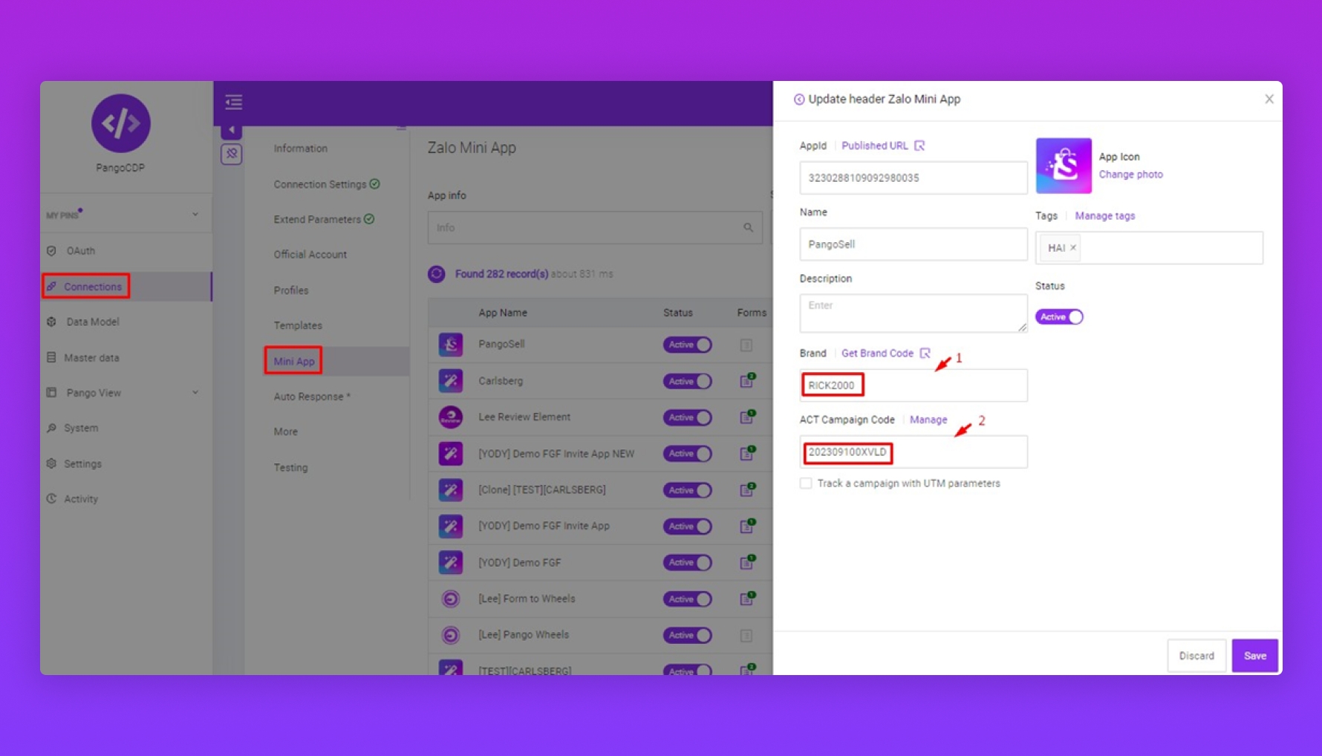This screenshot has width=1322, height=756.
Task: Select Templates submenu item
Action: click(x=297, y=325)
